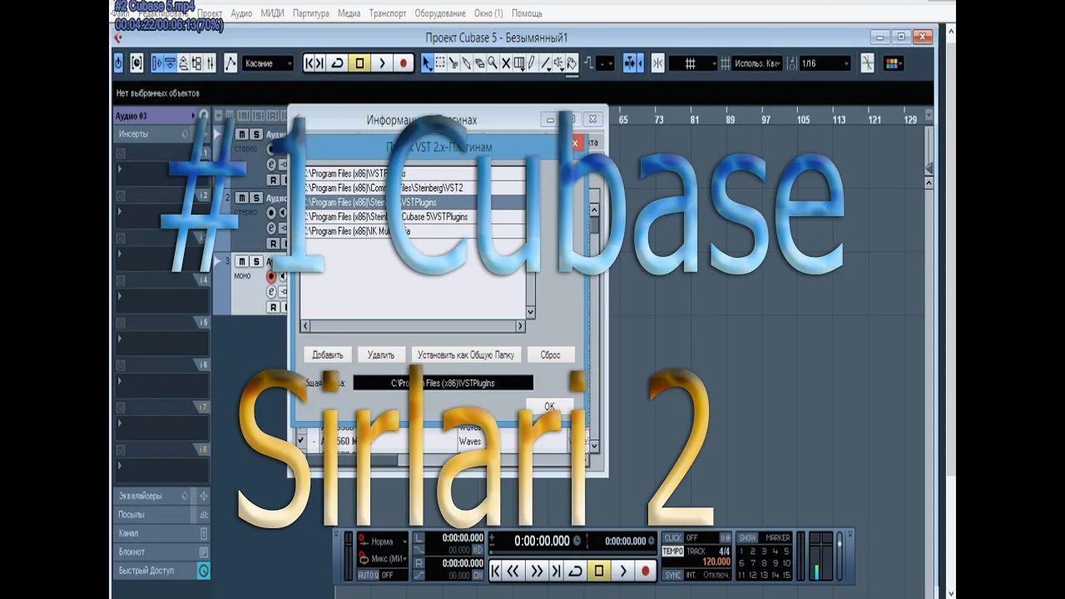Select the Time Warp tool

[x=519, y=63]
